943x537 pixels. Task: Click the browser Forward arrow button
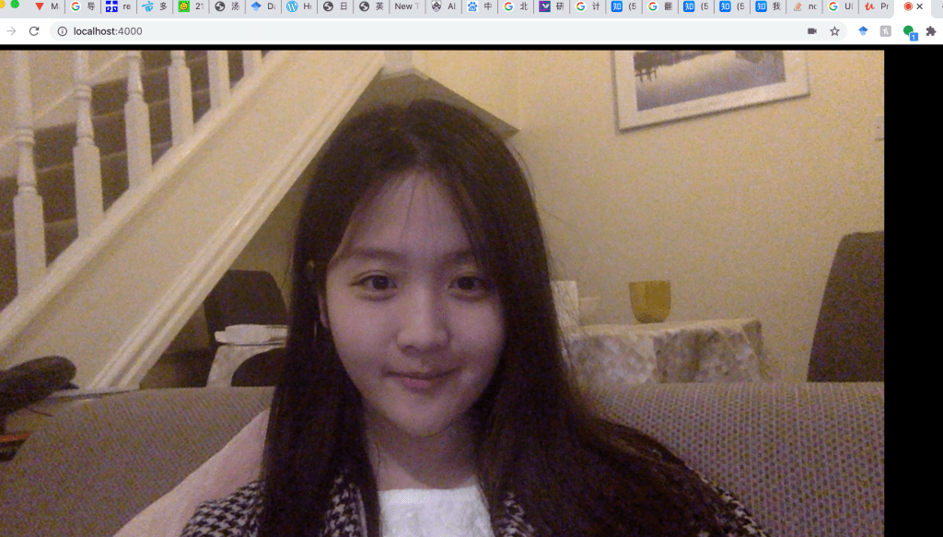[x=11, y=31]
